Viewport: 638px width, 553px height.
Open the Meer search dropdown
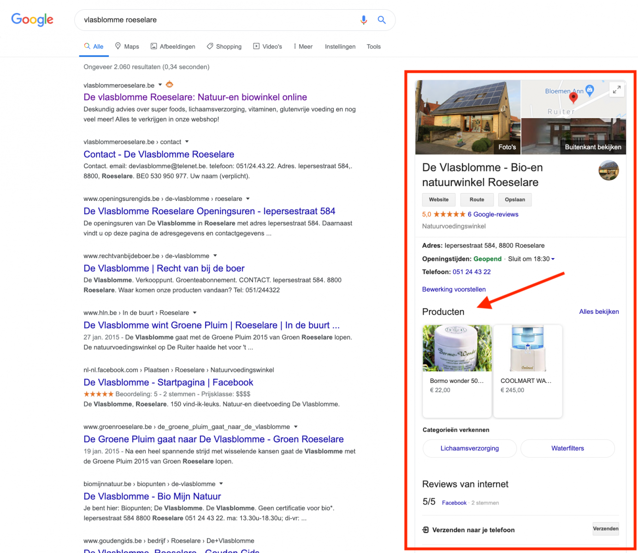pyautogui.click(x=302, y=46)
